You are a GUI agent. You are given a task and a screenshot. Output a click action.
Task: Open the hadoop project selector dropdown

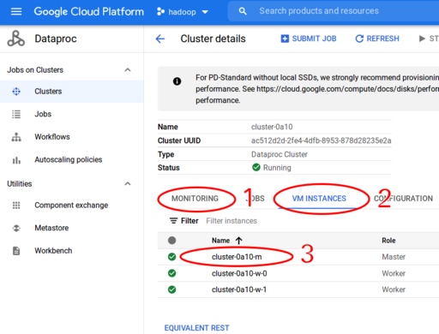[x=183, y=12]
